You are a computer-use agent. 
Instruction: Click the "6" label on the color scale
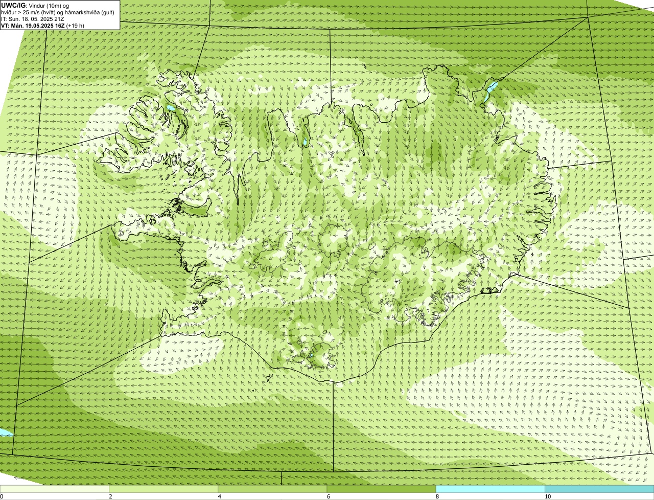click(x=328, y=496)
